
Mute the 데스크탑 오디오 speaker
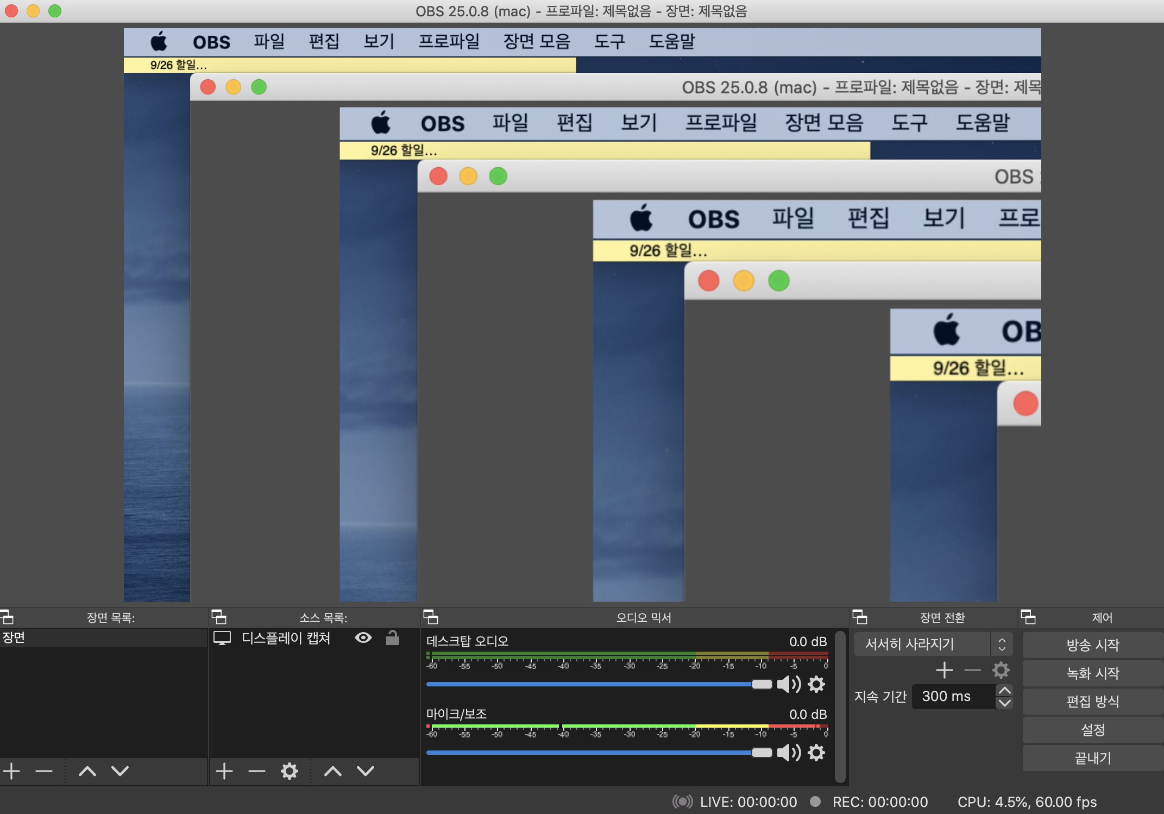click(788, 684)
